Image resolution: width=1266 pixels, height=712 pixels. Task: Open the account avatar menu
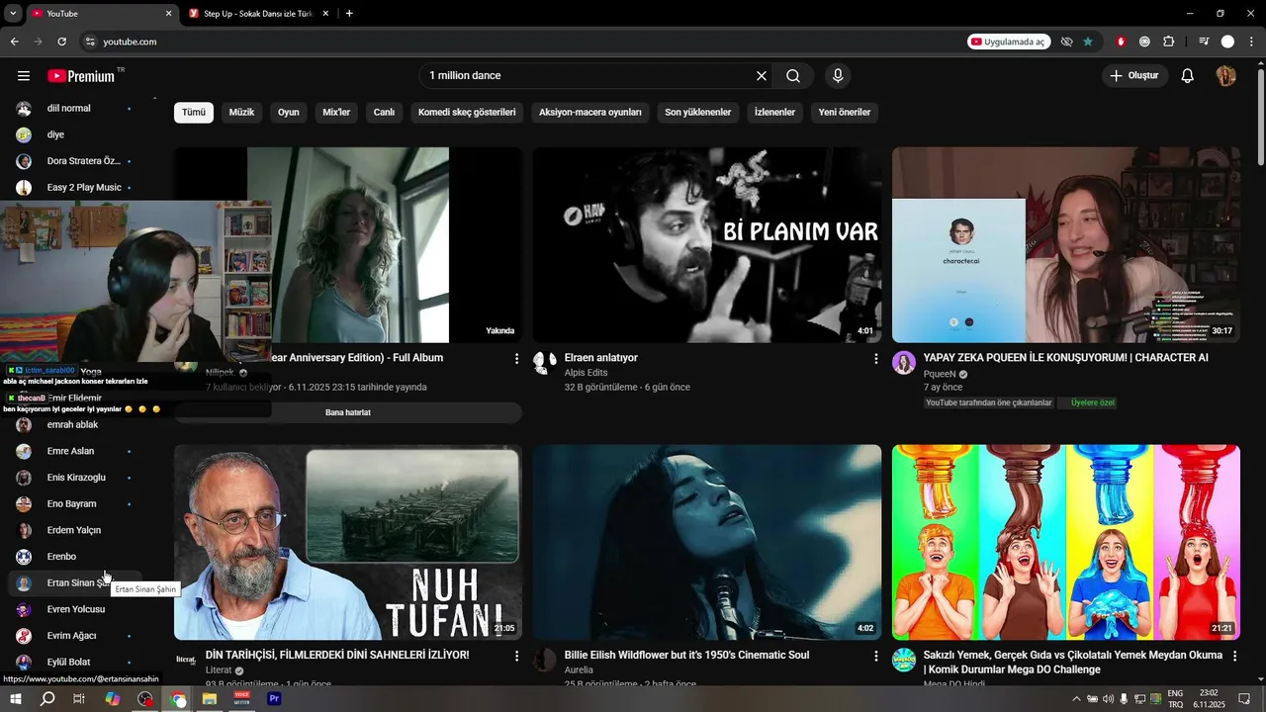[x=1226, y=76]
